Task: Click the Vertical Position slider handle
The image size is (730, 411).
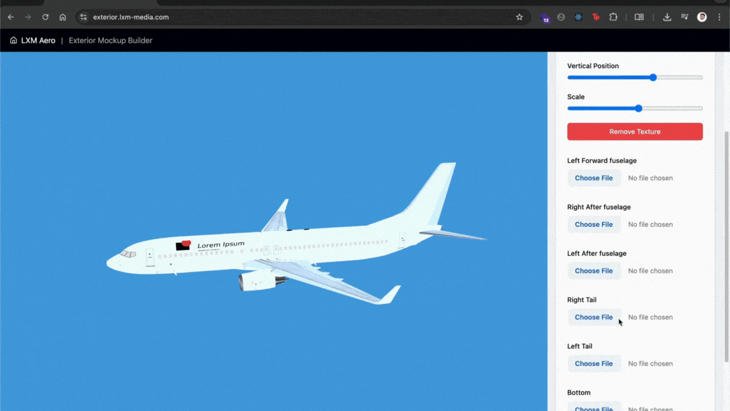Action: [x=653, y=77]
